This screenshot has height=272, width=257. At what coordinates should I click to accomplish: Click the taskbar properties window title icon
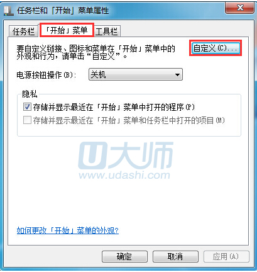tap(8, 10)
